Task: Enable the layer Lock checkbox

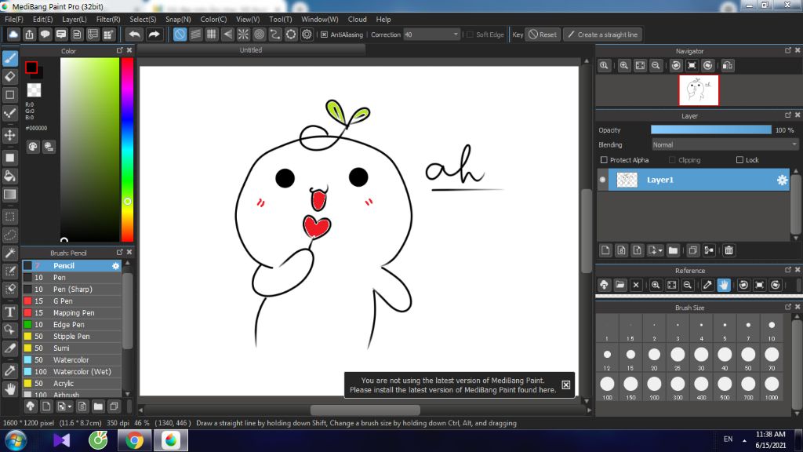Action: (739, 160)
